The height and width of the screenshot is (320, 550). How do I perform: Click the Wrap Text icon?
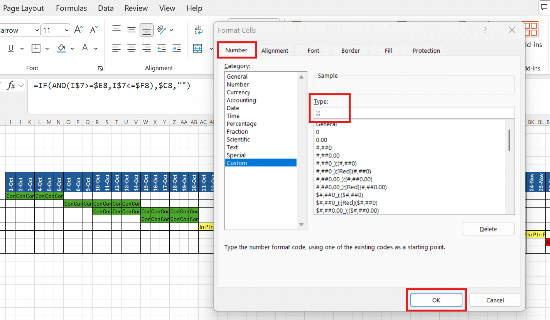point(198,30)
